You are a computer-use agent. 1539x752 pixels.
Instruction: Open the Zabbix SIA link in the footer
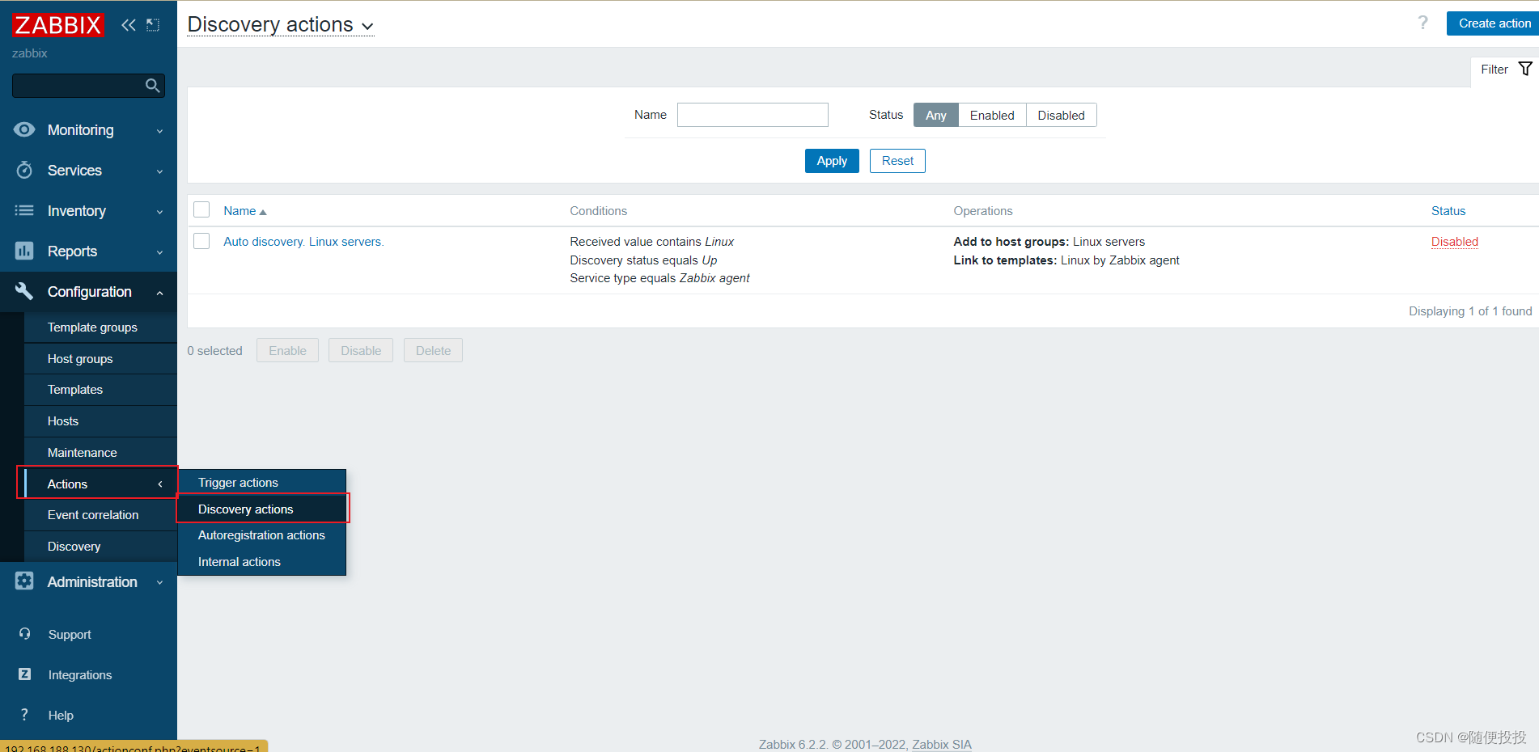942,745
